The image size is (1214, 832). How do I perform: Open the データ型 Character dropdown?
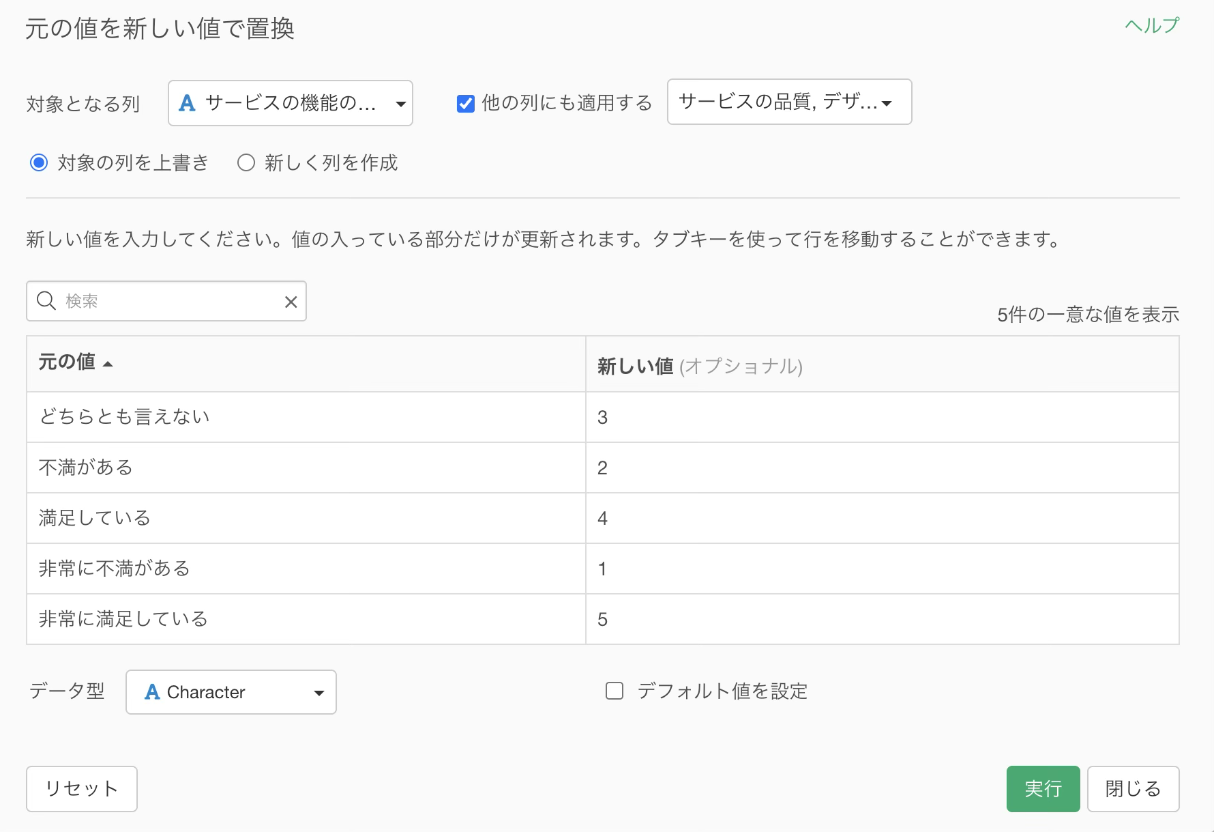click(231, 692)
